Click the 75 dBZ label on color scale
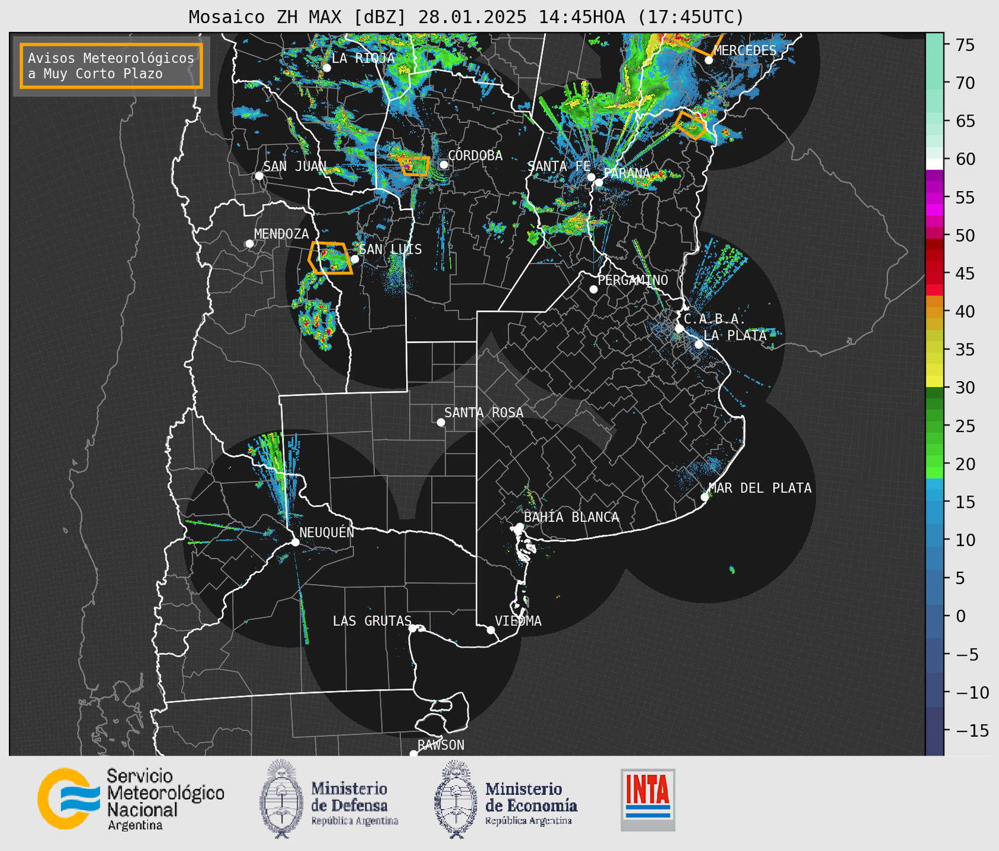The image size is (999, 851). pyautogui.click(x=965, y=45)
